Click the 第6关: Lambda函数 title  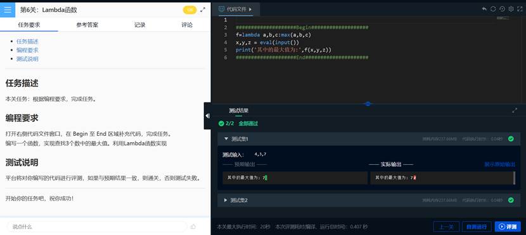tap(49, 10)
